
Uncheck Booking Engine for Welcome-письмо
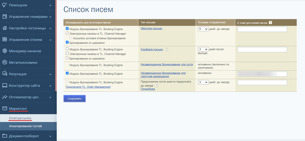(x=67, y=29)
